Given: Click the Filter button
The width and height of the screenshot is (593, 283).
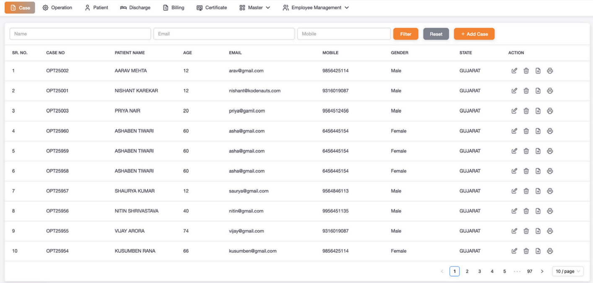Looking at the screenshot, I should coord(405,34).
